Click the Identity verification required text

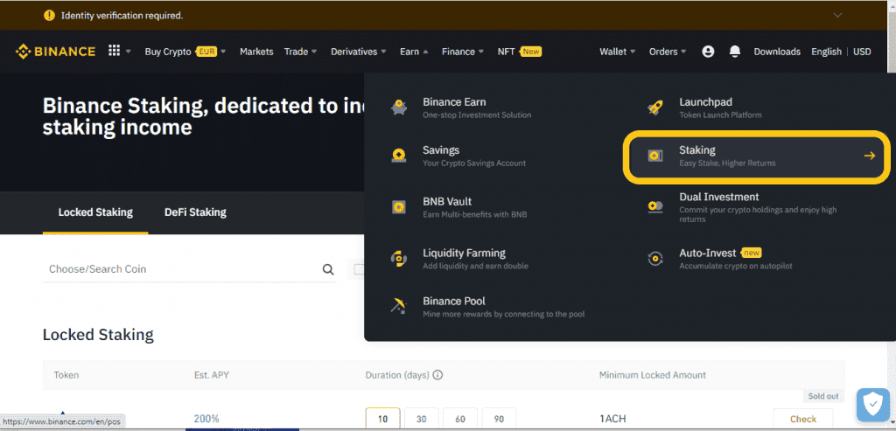click(x=122, y=16)
